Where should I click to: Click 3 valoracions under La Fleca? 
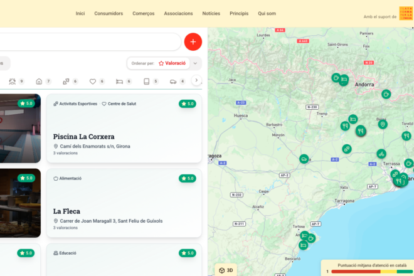[65, 228]
